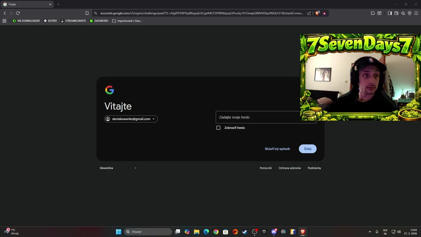Screen dimensions: 421x237
Task: Open File Explorer from the taskbar
Action: click(197, 232)
